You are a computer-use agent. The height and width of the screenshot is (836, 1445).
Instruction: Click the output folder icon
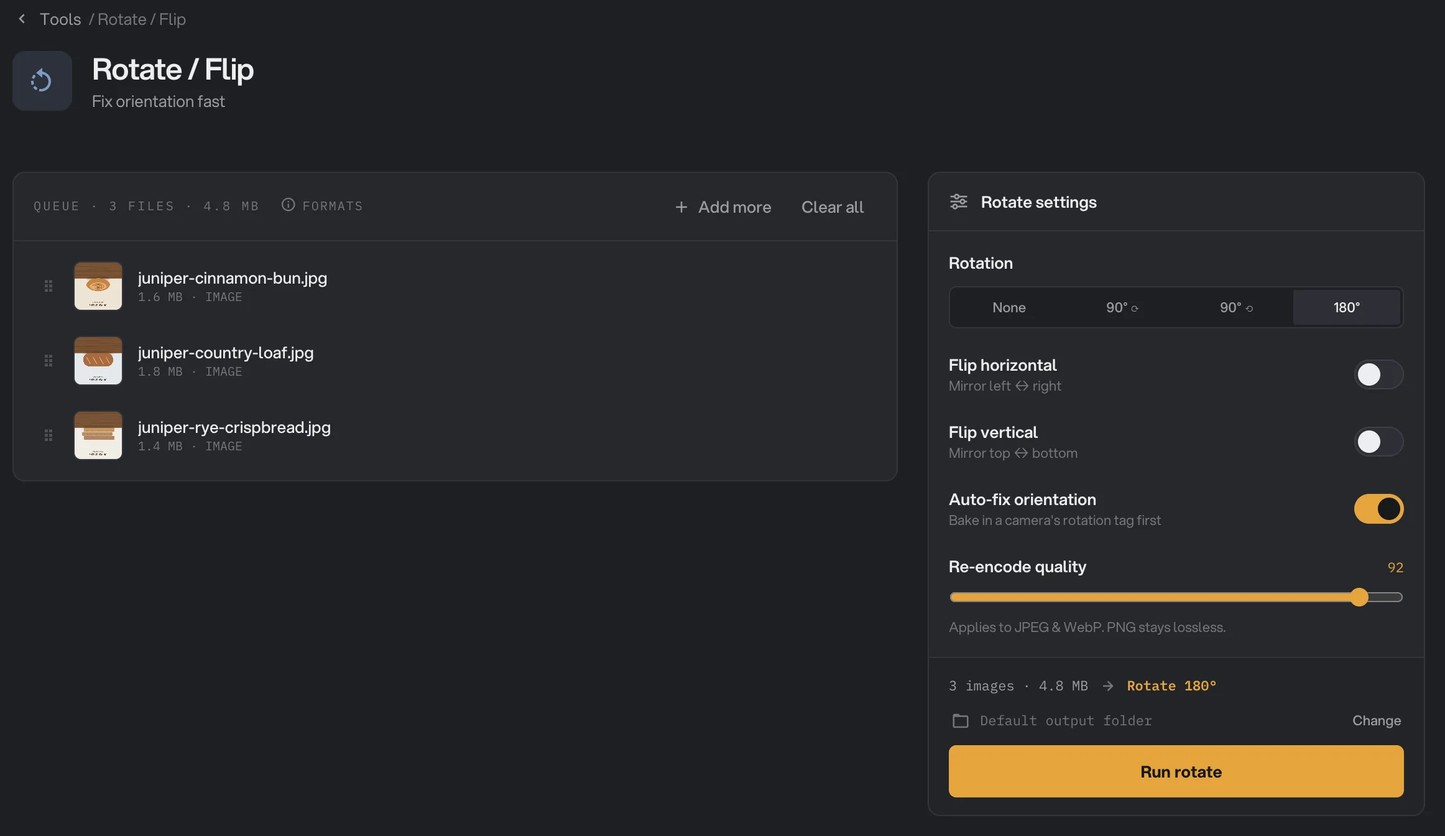pyautogui.click(x=961, y=720)
